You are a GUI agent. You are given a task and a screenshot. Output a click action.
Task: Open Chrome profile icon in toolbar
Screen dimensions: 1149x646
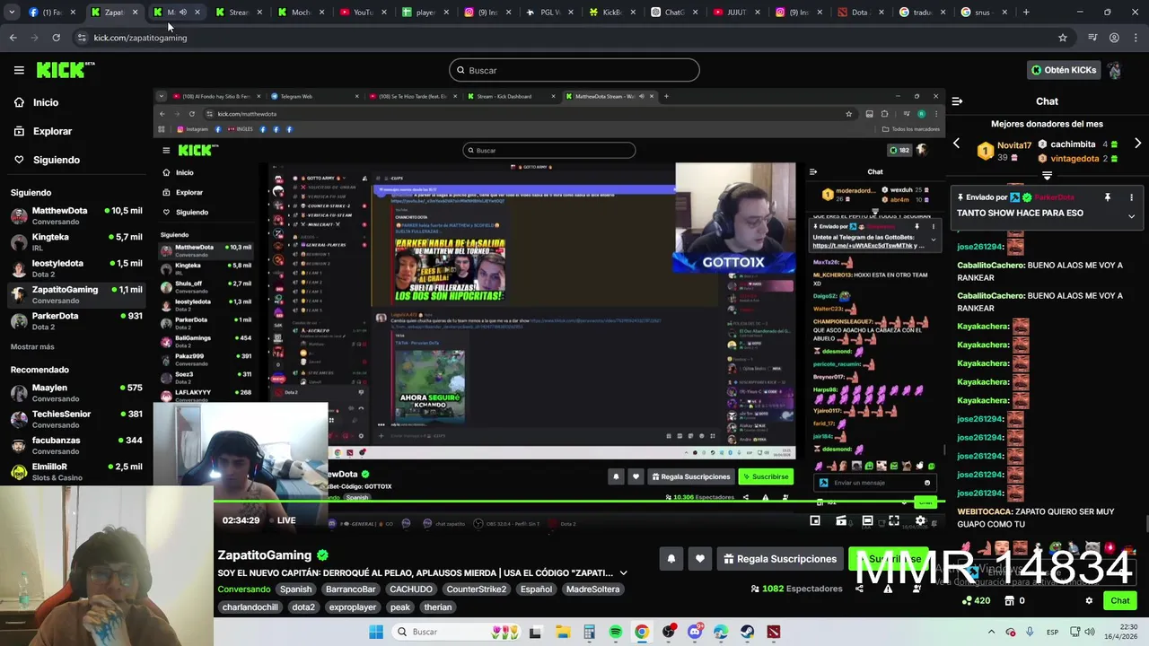point(1114,38)
